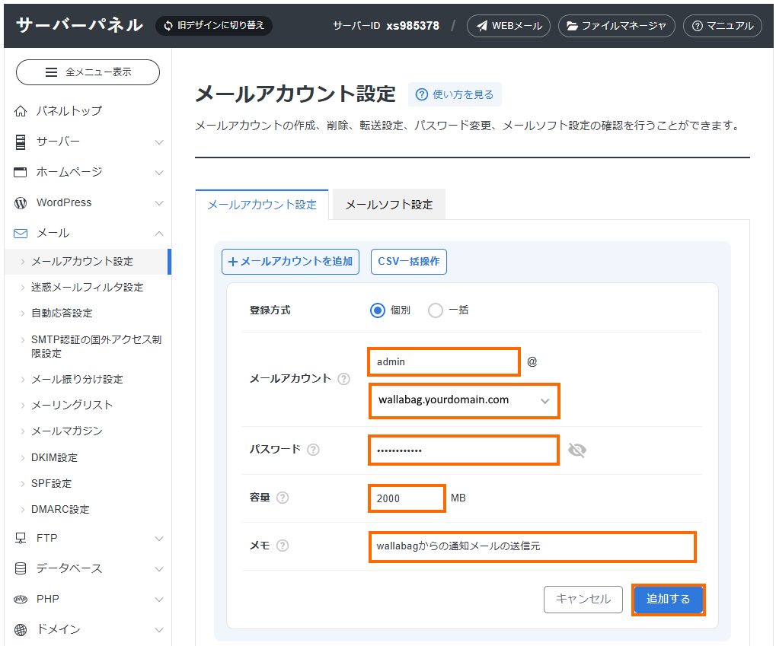Click the refresh icon on 旧デザインに切り替え
Viewport: 776px width, 646px height.
click(169, 25)
